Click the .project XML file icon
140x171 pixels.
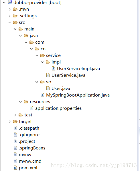coord(15,141)
